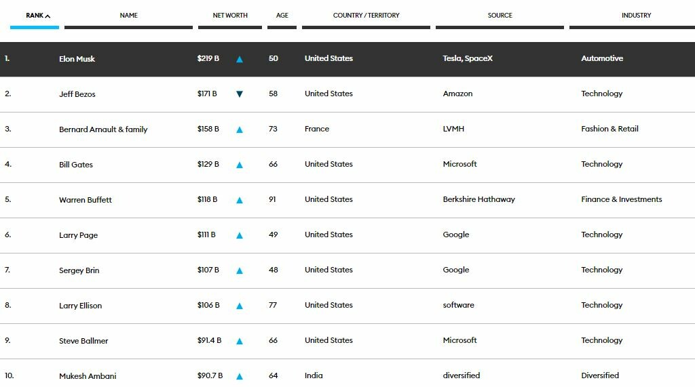This screenshot has width=695, height=387.
Task: Sort by the NAME column header
Action: [128, 16]
